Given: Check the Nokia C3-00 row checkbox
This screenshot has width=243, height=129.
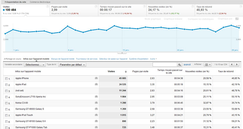Looking at the screenshot, I should click(6, 103).
